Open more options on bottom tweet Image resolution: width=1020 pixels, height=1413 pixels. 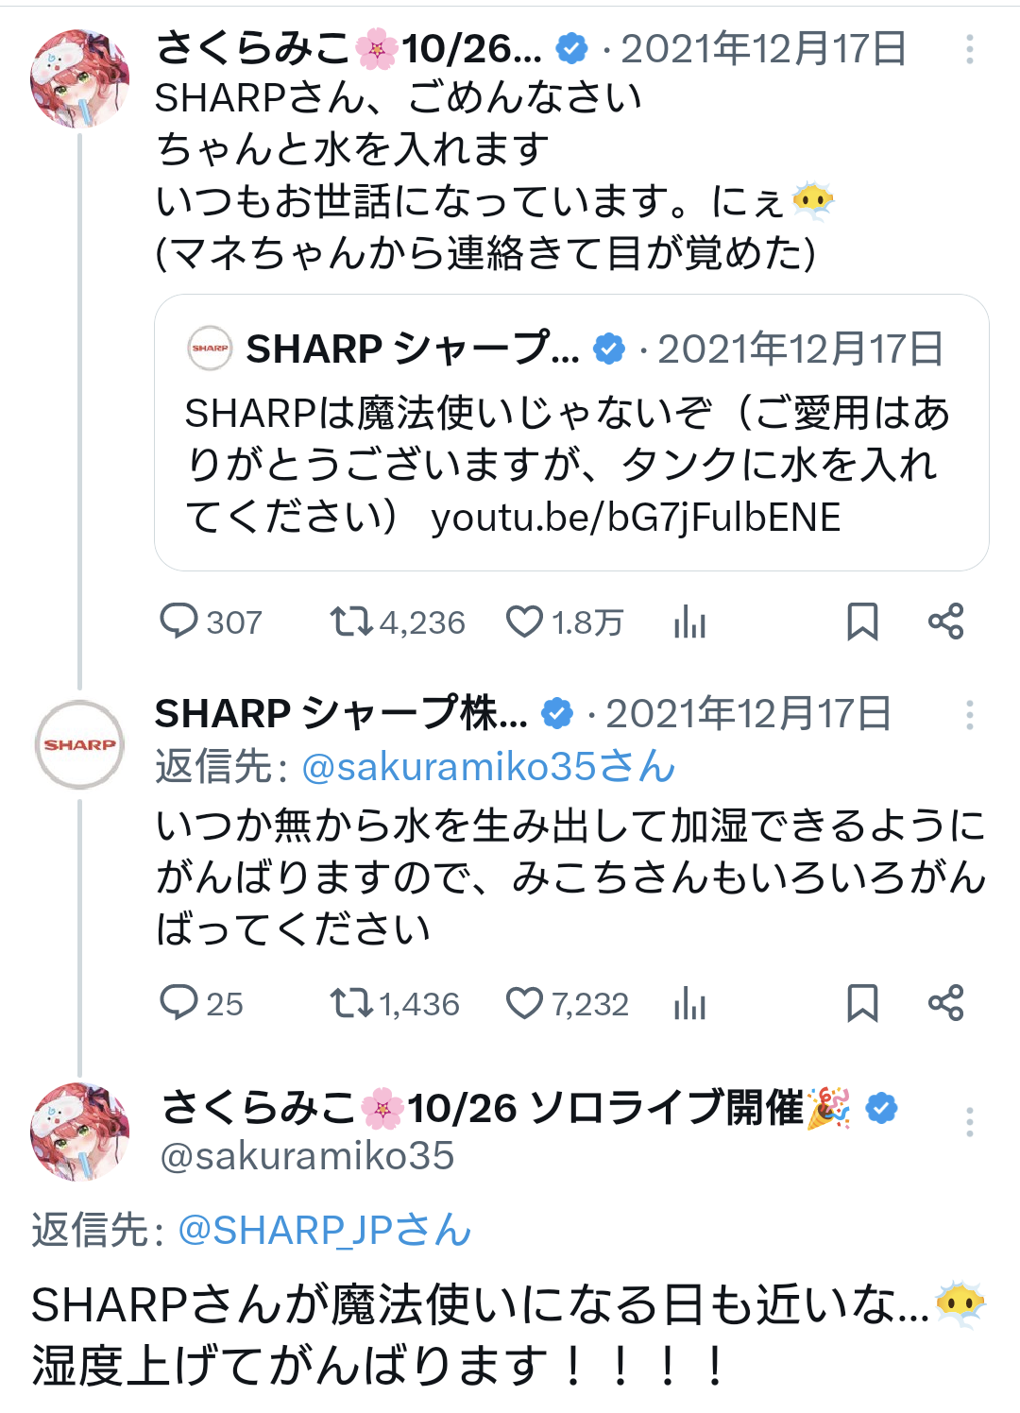click(969, 1122)
